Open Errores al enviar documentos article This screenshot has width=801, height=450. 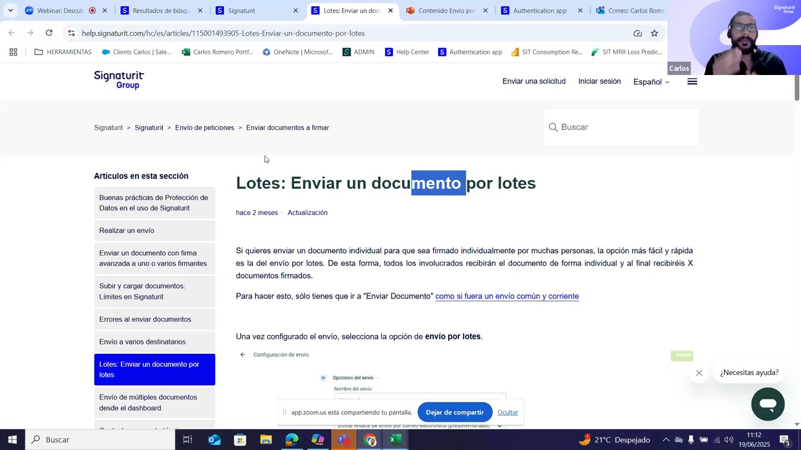click(155, 319)
